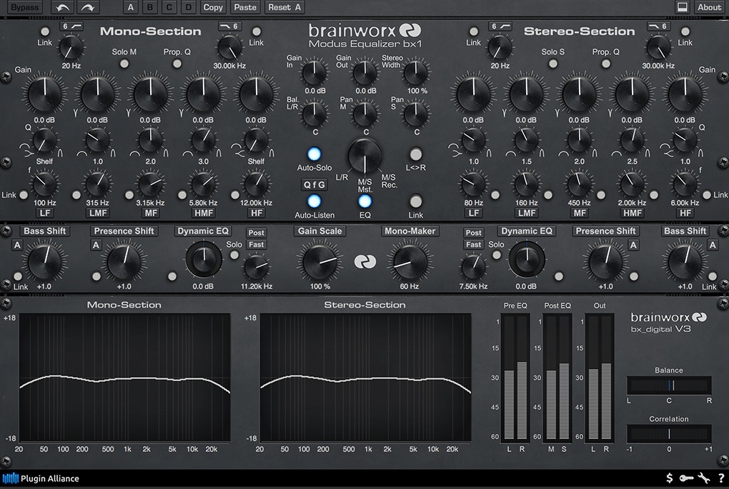Open help with the question mark icon
This screenshot has width=729, height=489.
pyautogui.click(x=720, y=478)
